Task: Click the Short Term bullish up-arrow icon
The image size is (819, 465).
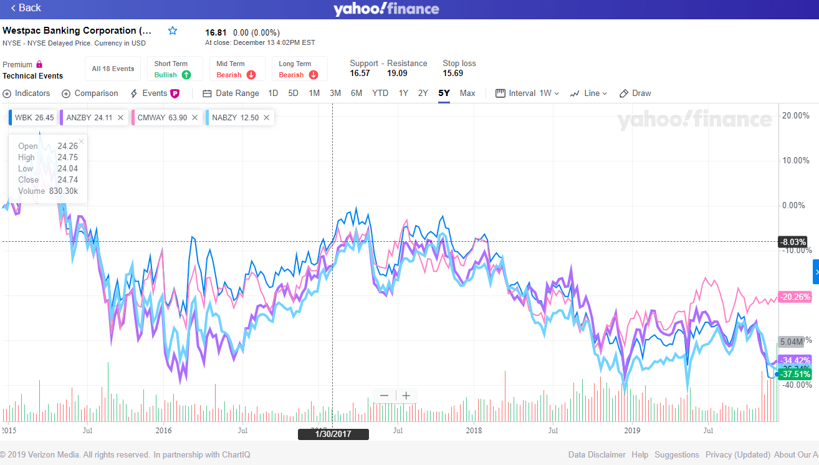Action: 186,75
